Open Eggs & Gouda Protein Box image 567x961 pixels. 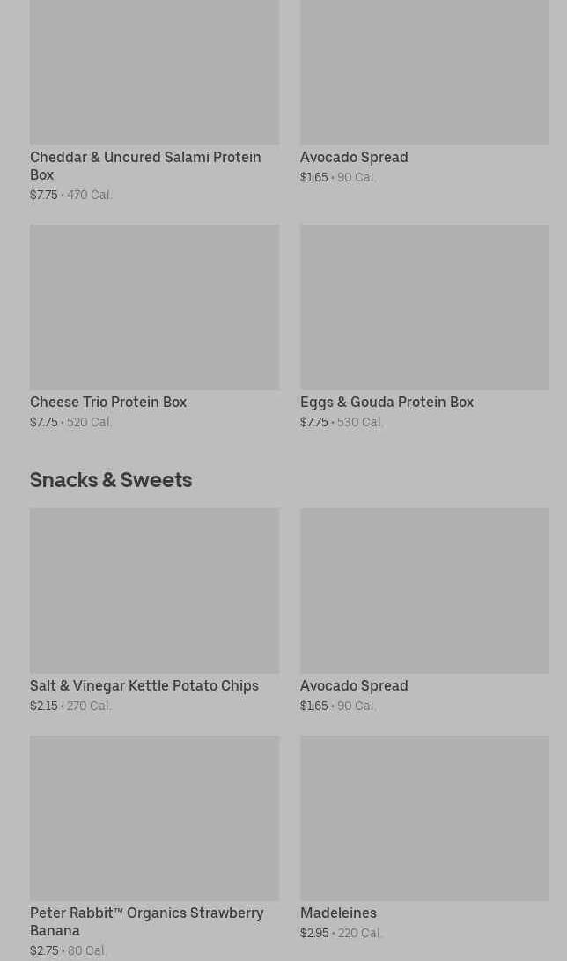click(x=424, y=307)
